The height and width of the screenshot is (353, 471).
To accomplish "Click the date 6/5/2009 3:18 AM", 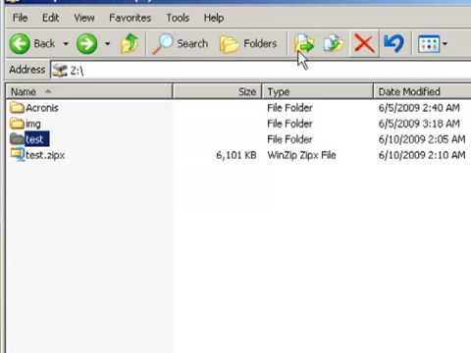I will (419, 124).
